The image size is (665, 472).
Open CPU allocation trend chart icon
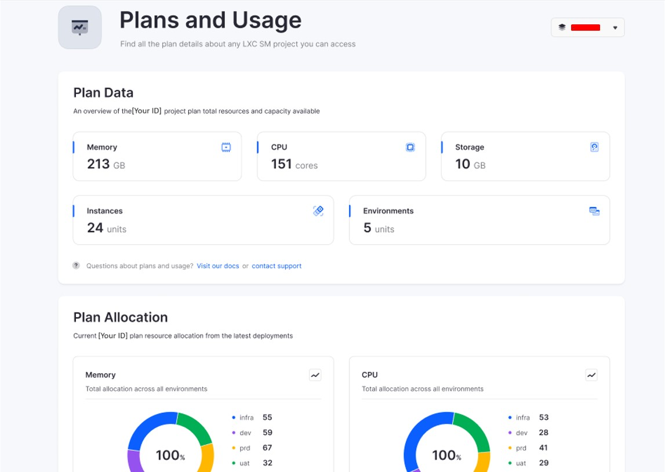coord(591,375)
